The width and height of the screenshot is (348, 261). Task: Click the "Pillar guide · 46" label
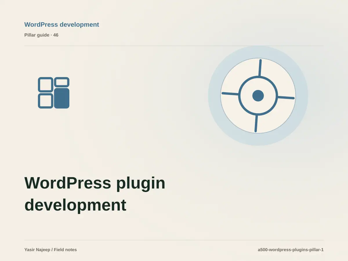coord(41,35)
